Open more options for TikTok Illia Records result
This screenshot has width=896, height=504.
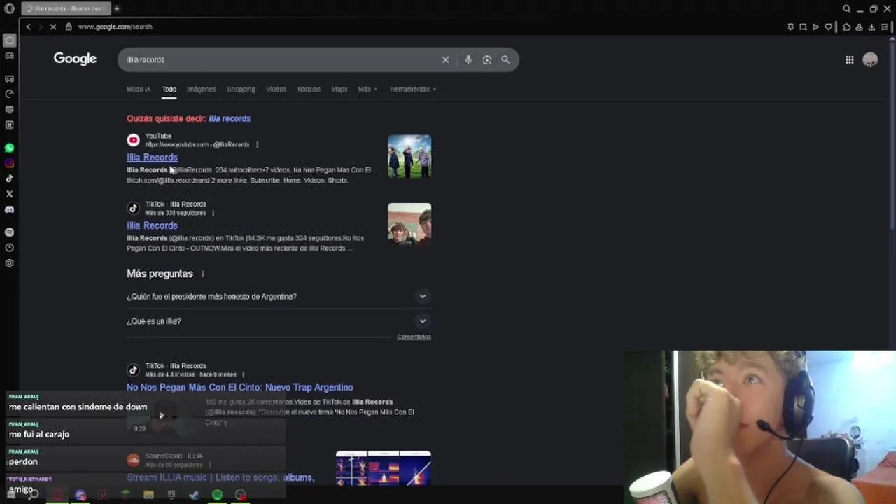tap(213, 213)
